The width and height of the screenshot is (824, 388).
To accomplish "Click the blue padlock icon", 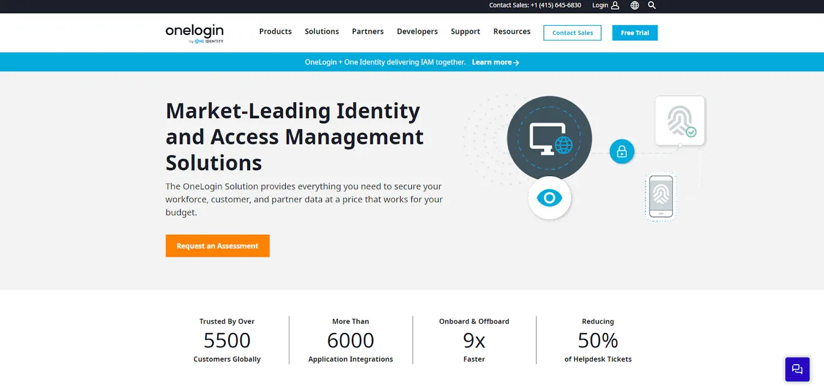I will point(622,151).
